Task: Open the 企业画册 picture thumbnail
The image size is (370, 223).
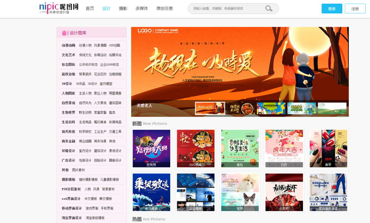Action: [x=196, y=192]
